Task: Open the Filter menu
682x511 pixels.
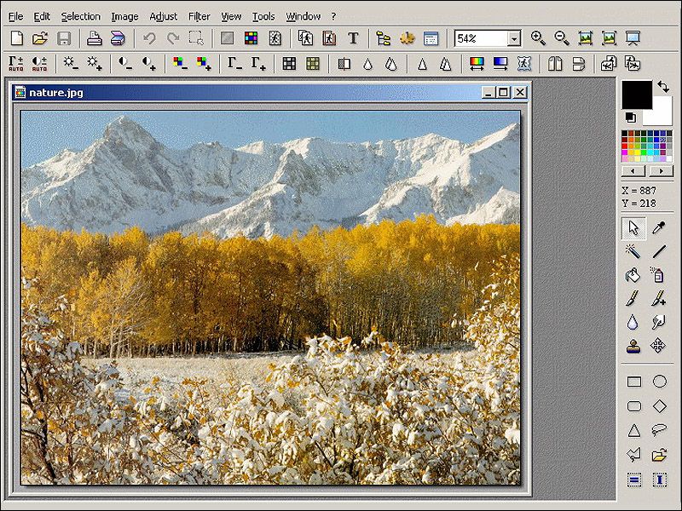Action: pos(199,16)
